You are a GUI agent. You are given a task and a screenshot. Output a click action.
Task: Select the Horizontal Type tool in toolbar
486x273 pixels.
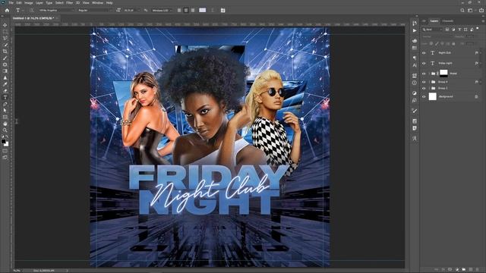coord(5,97)
